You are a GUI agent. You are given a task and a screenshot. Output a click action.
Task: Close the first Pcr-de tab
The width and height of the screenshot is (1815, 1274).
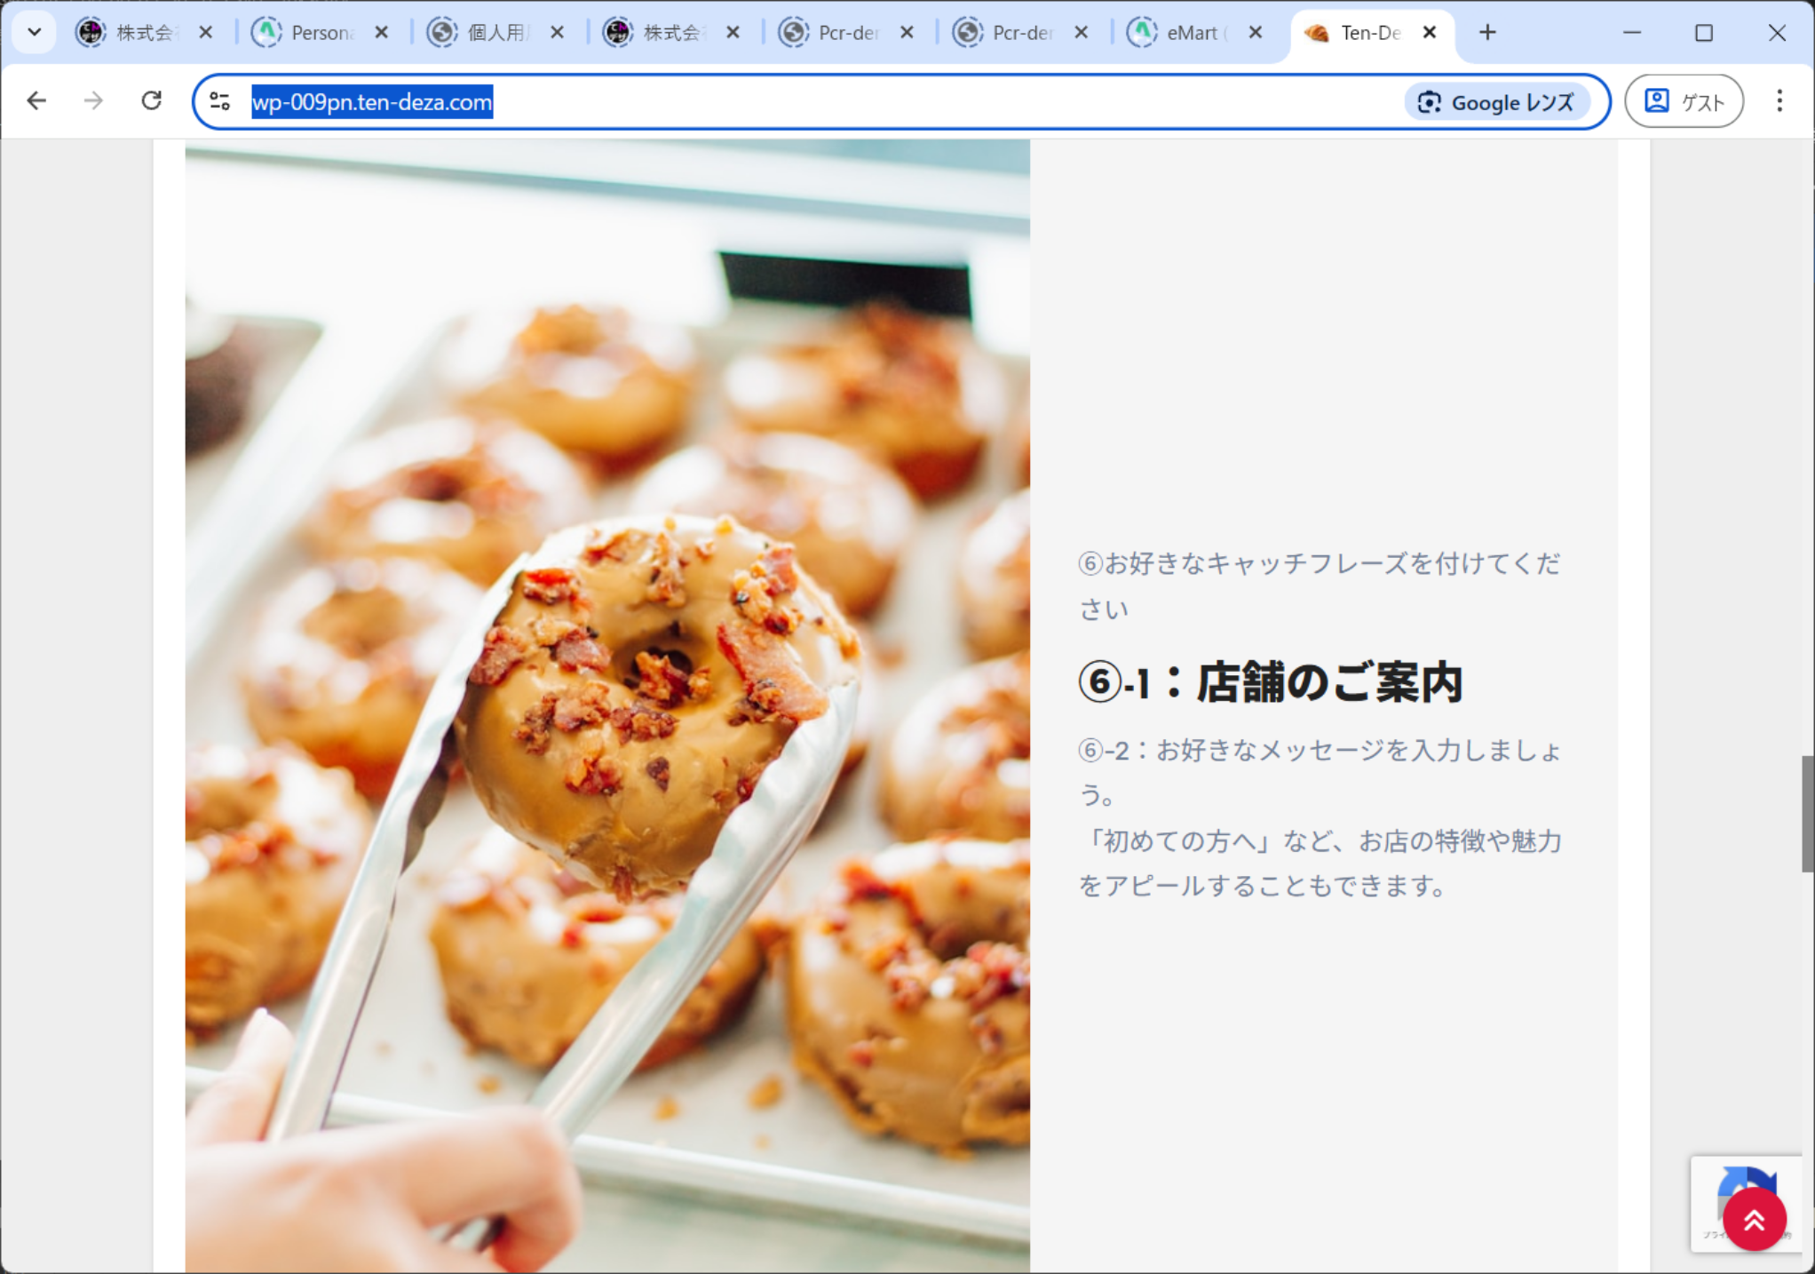tap(907, 33)
